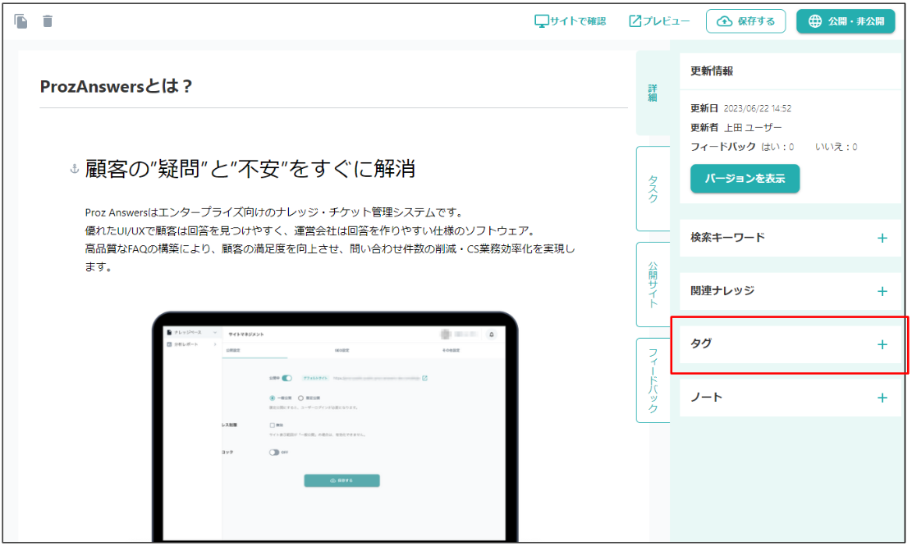912x546 pixels.
Task: Click the trash delete icon
Action: coord(48,21)
